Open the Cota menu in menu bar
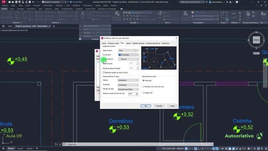This screenshot has height=151, width=268. click(68, 5)
